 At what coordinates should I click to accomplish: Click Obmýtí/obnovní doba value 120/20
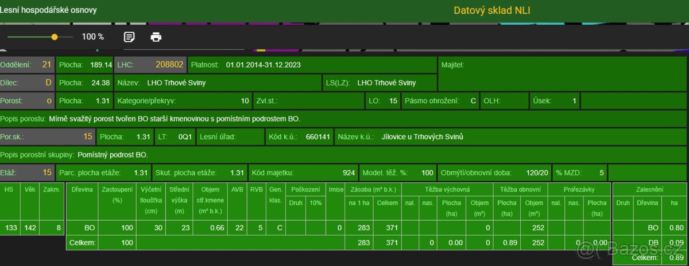click(x=537, y=173)
